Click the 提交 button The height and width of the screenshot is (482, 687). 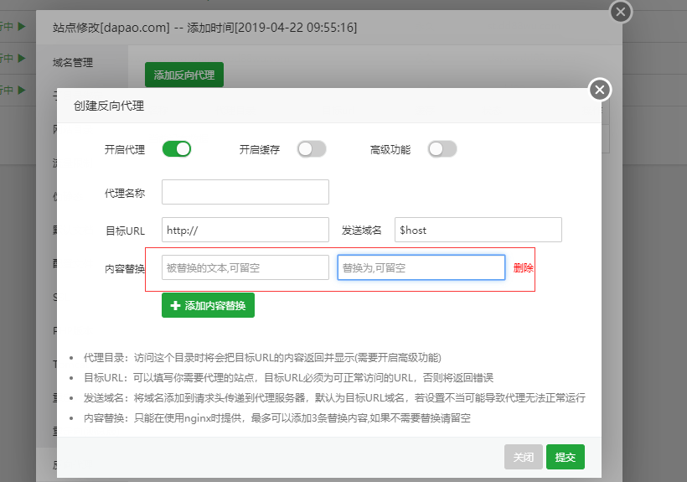[x=566, y=457]
